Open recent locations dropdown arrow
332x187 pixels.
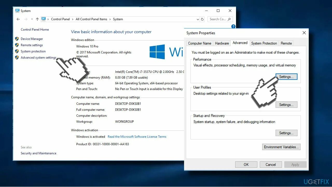pyautogui.click(x=32, y=19)
